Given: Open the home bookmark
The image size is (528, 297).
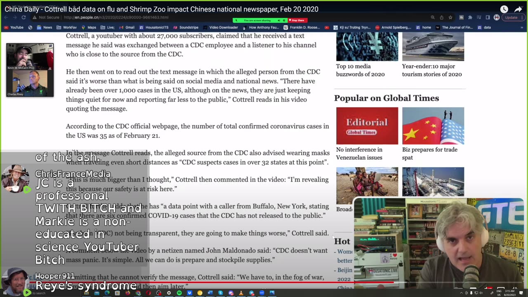Looking at the screenshot, I should click(x=423, y=28).
